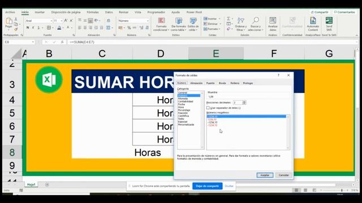Click the formula bar input
Image resolution: width=362 pixels, height=203 pixels.
pyautogui.click(x=213, y=42)
